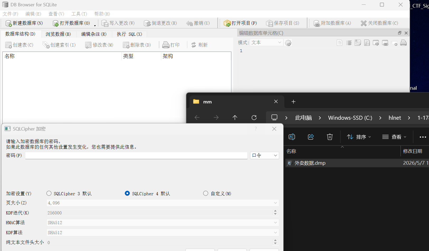The height and width of the screenshot is (251, 429).
Task: Click the rename icon in File Explorer
Action: coord(292,137)
